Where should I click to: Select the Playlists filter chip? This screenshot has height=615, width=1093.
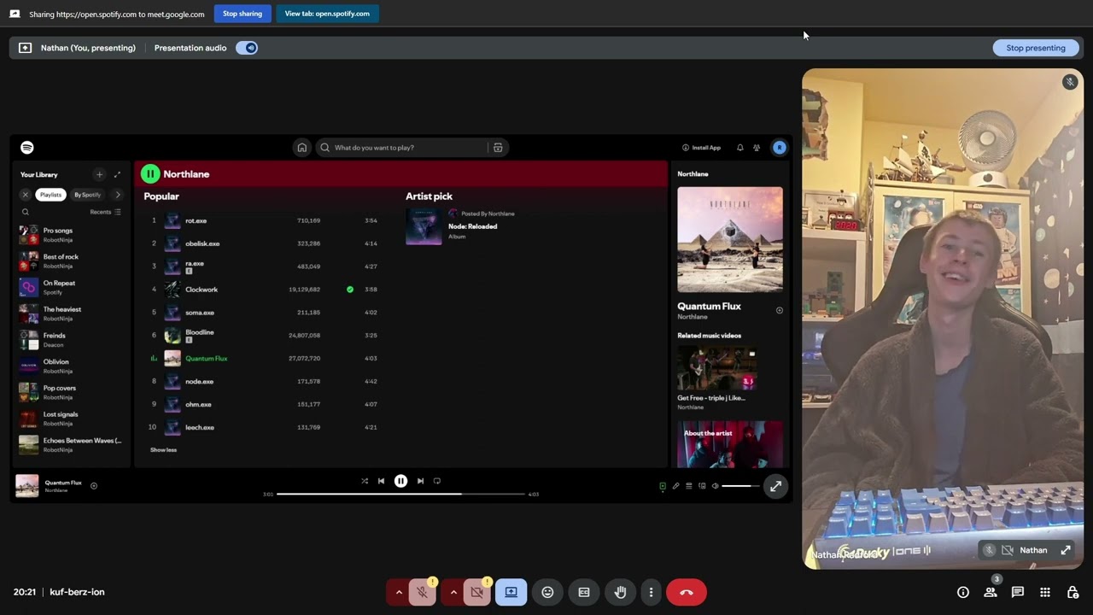click(x=50, y=195)
